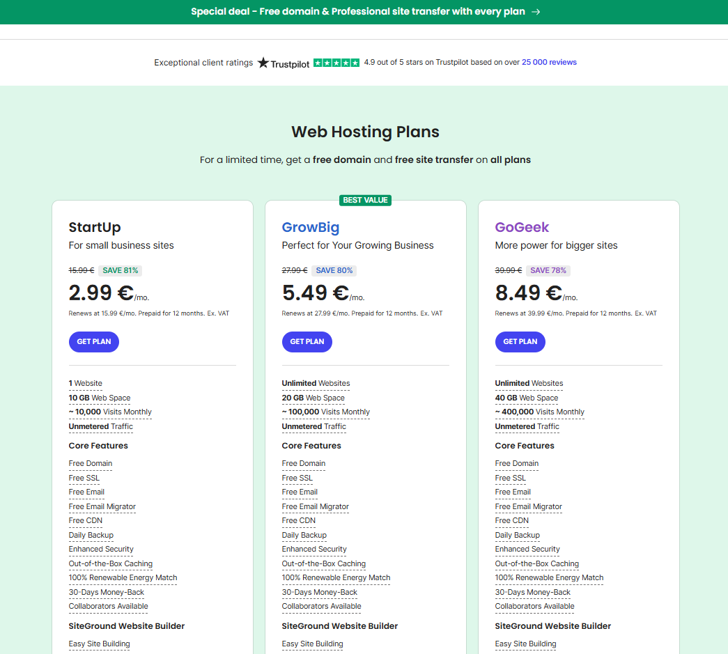Image resolution: width=728 pixels, height=654 pixels.
Task: Click GET PLAN for the GoGeek plan
Action: click(520, 341)
